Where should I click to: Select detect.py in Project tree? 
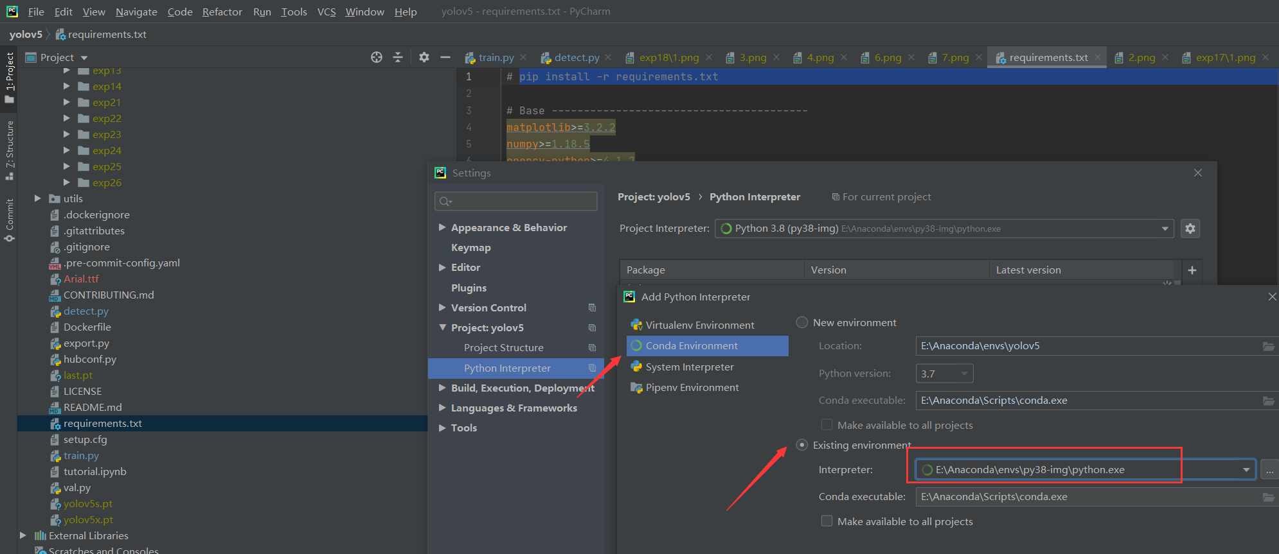[86, 311]
